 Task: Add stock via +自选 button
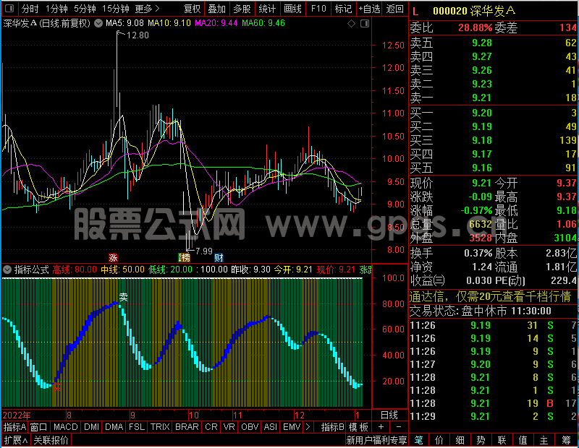369,9
